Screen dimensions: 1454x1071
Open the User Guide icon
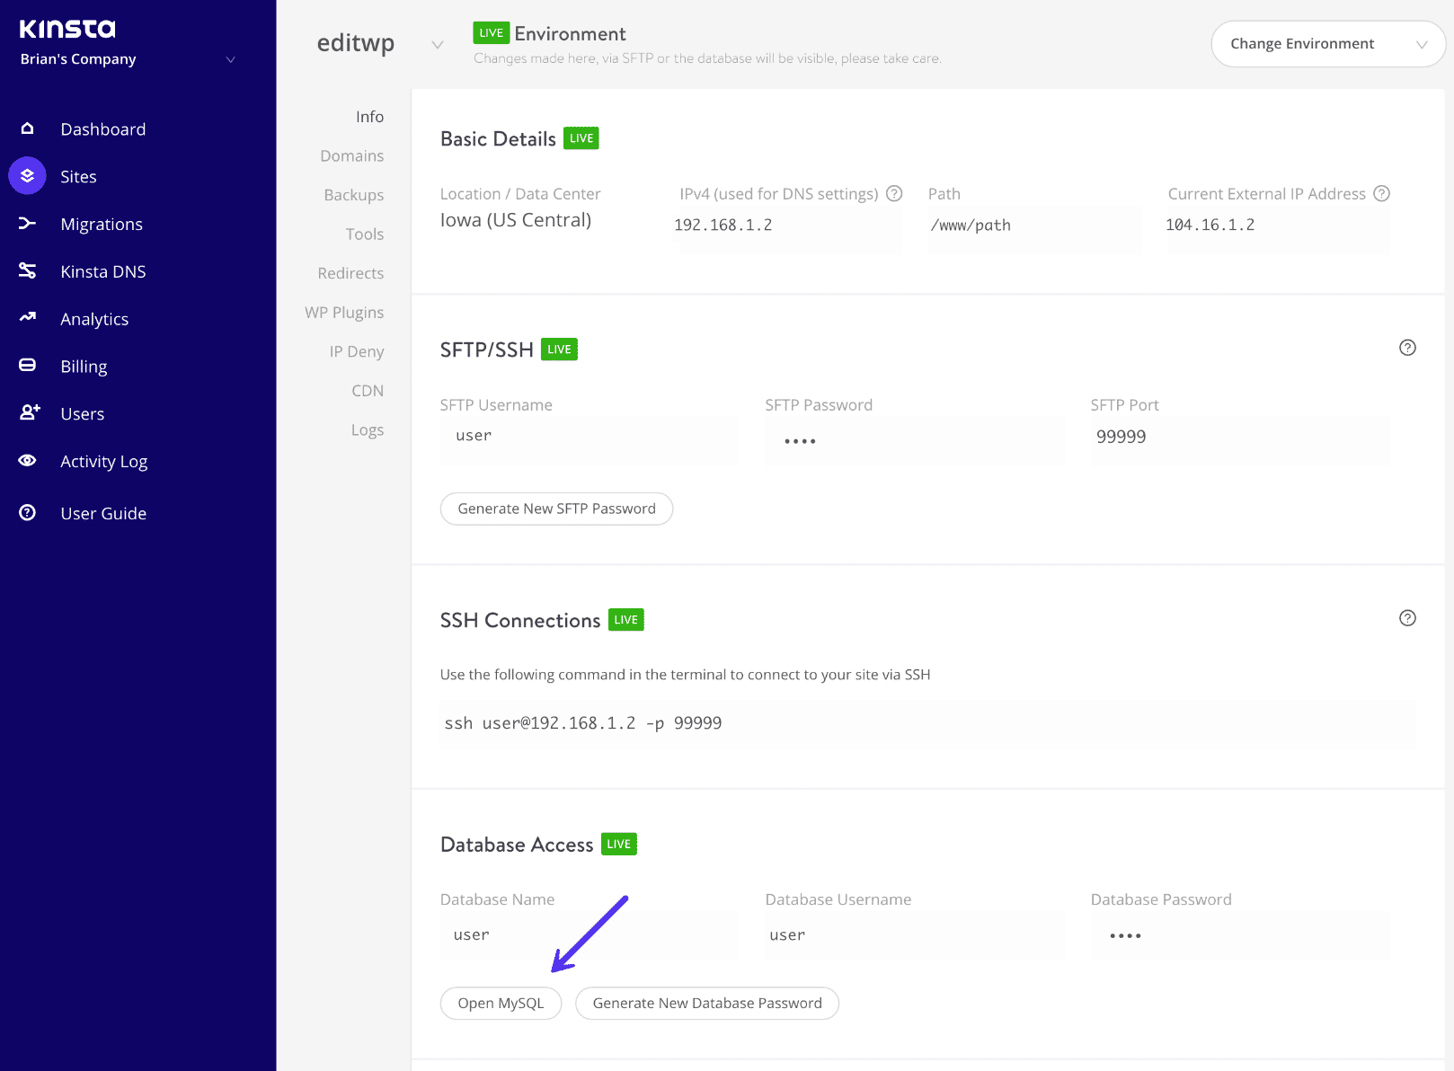coord(27,512)
